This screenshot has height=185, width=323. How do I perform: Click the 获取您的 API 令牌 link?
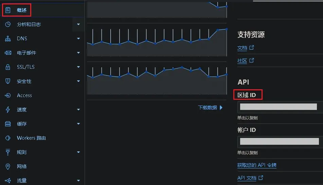(257, 165)
